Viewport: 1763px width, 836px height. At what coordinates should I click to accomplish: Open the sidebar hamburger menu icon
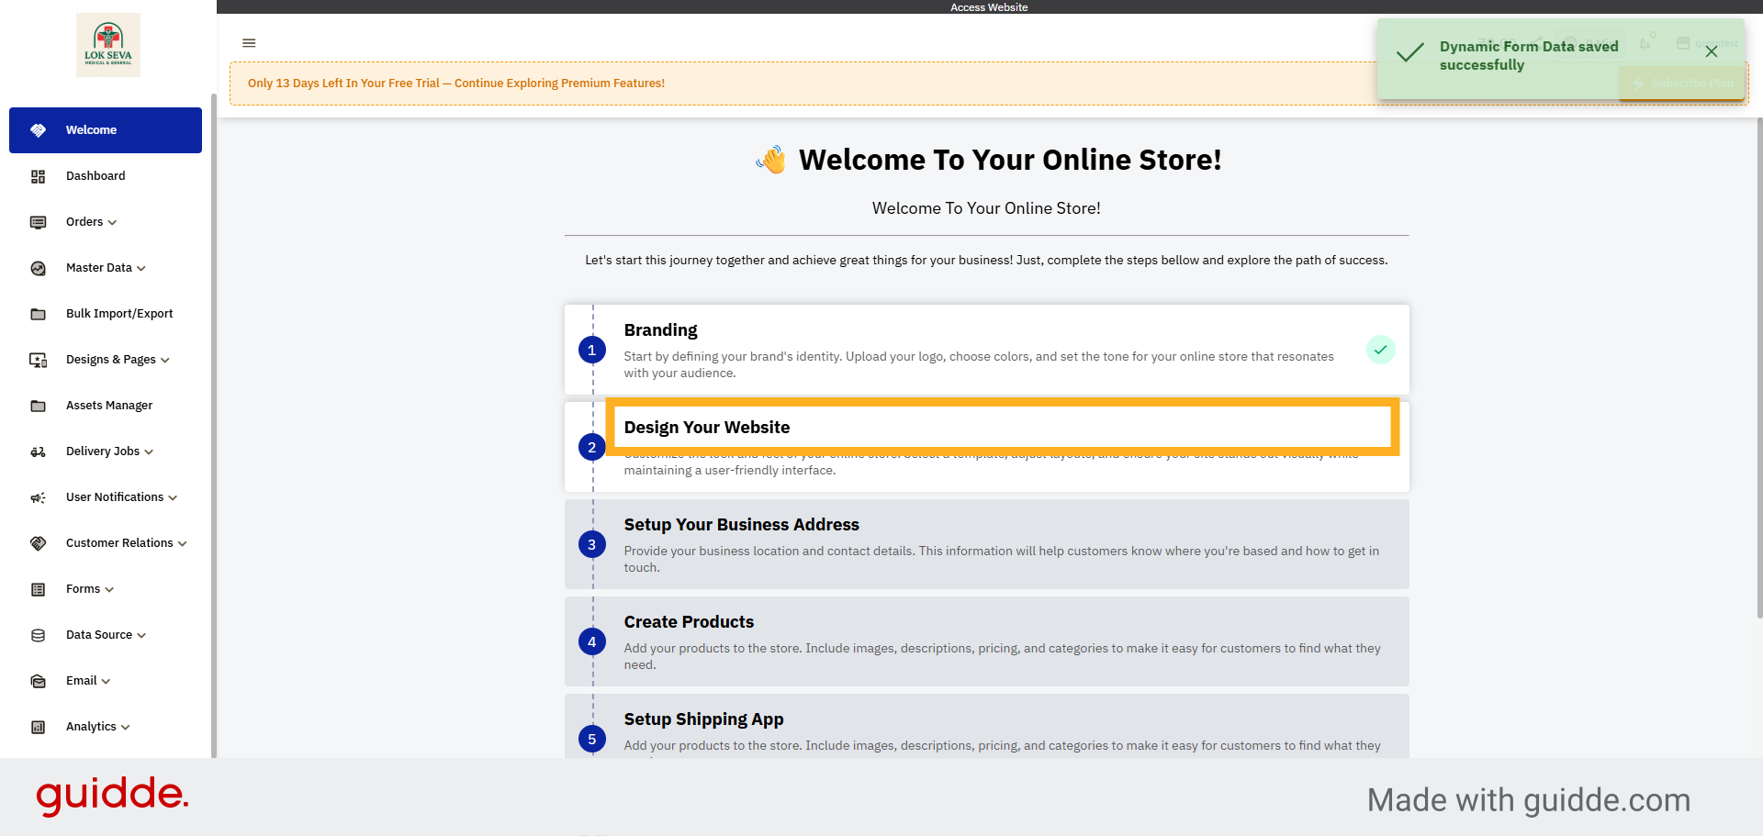(249, 43)
